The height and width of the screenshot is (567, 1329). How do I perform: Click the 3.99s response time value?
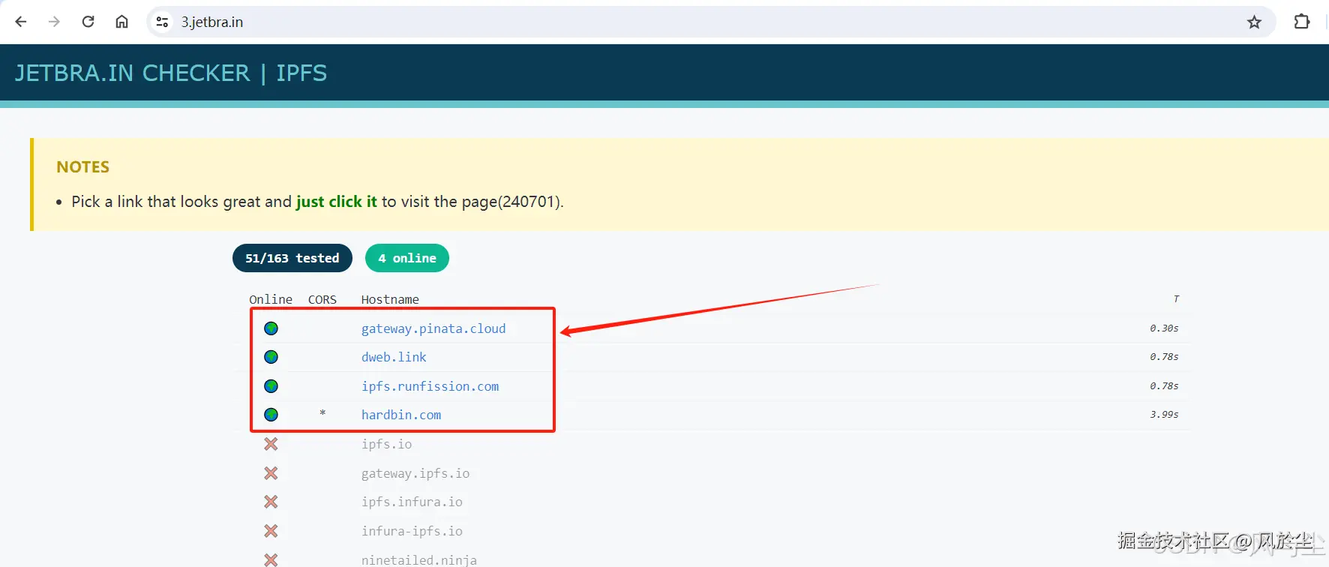(1164, 415)
